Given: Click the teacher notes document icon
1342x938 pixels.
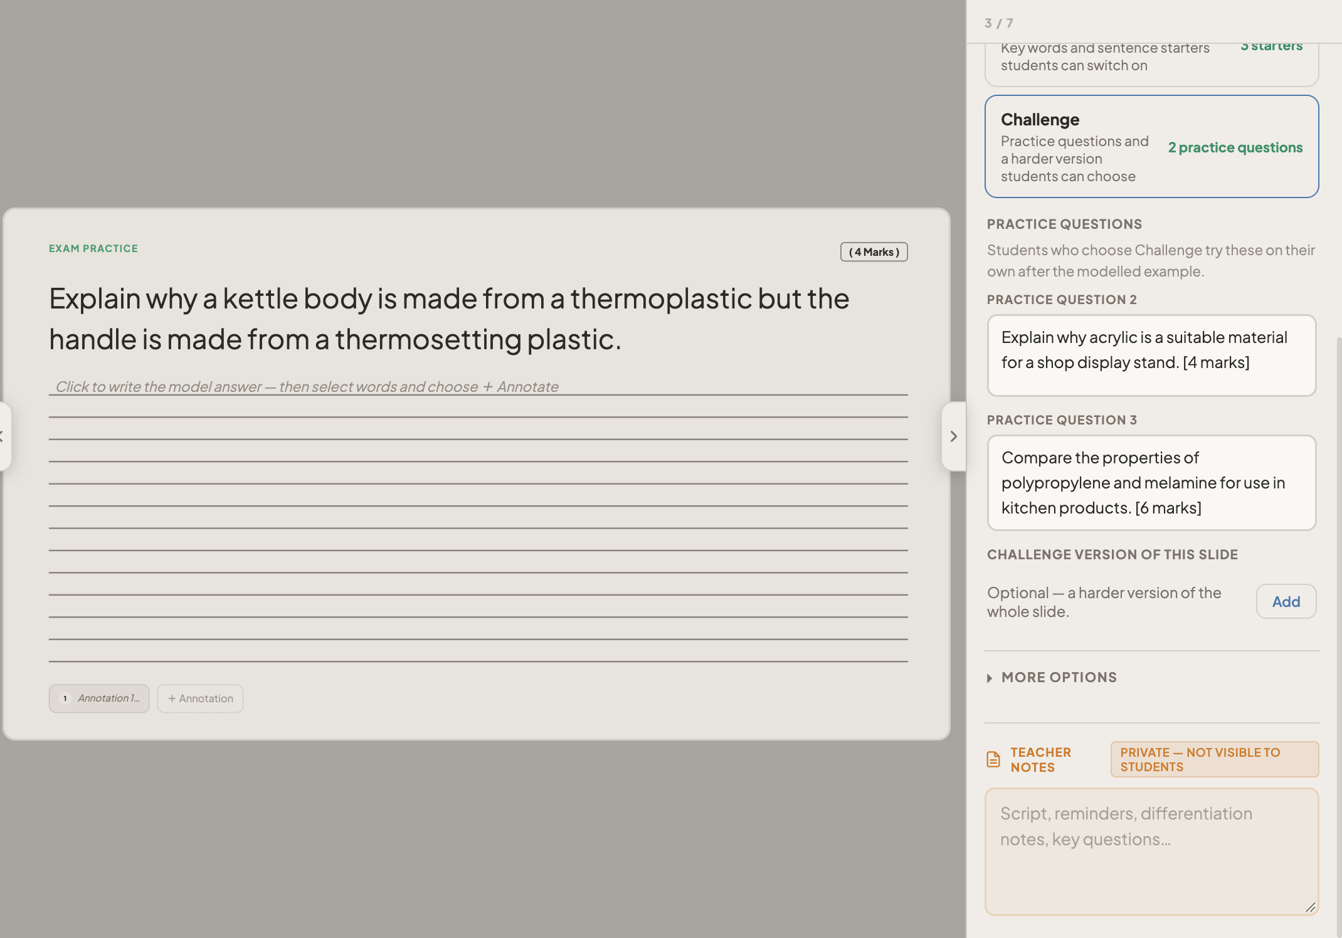Looking at the screenshot, I should (993, 759).
